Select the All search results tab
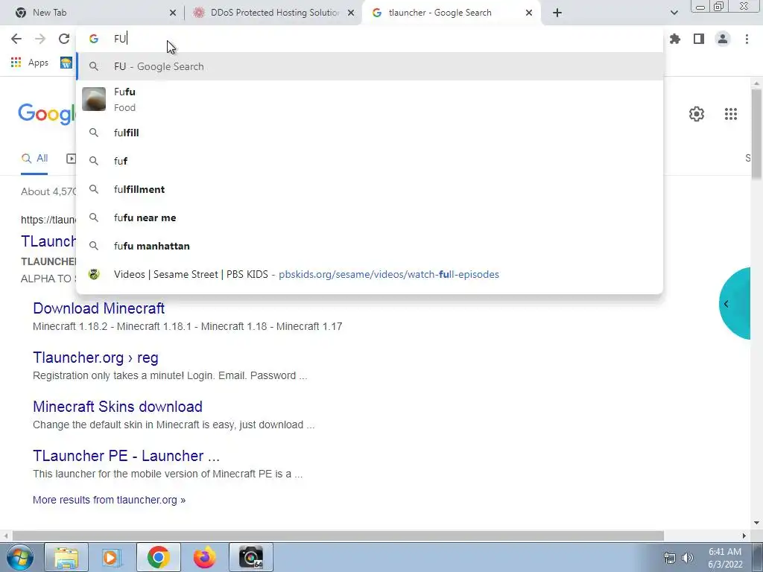Image resolution: width=763 pixels, height=572 pixels. coord(34,159)
